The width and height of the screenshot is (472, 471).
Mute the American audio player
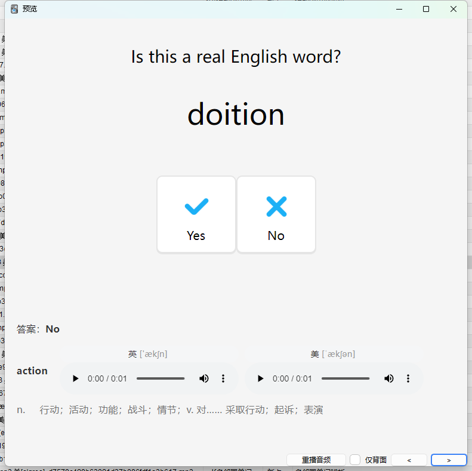coord(389,378)
